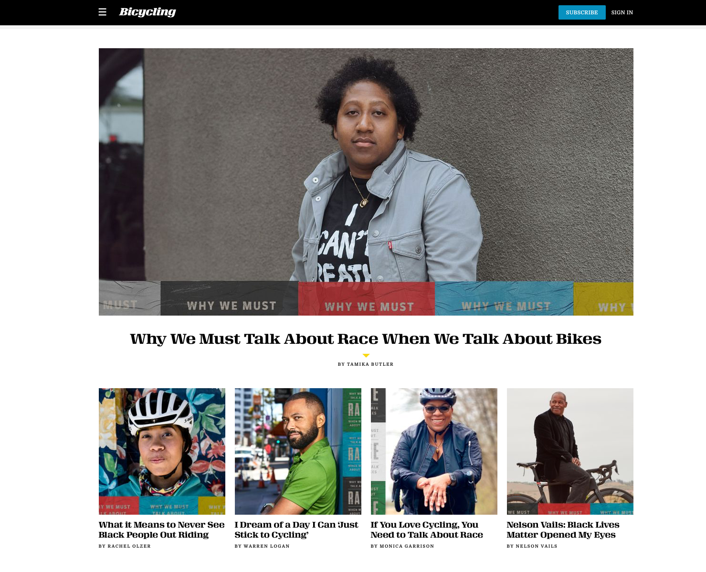Open the hamburger menu icon
Viewport: 706px width, 572px height.
102,12
